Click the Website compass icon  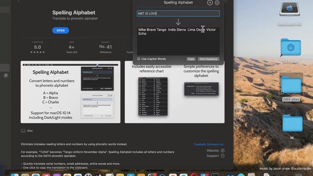point(223,151)
